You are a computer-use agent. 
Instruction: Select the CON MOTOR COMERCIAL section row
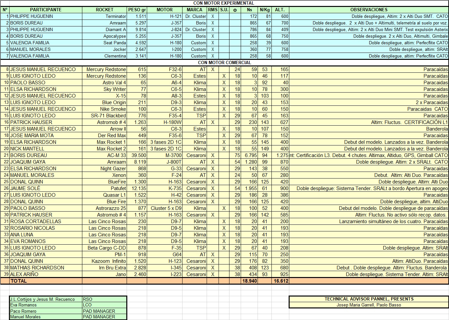224,62
